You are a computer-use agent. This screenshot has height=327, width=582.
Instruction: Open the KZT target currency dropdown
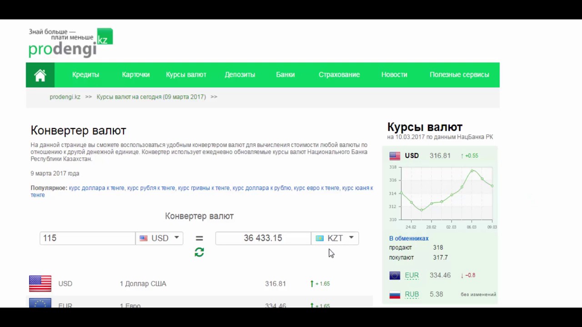click(x=335, y=238)
